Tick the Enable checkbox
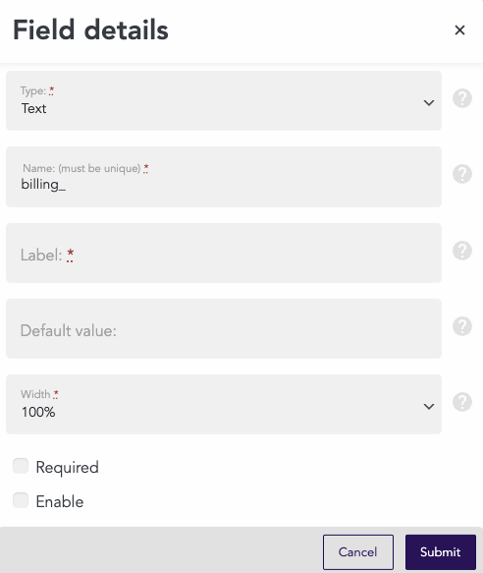483x573 pixels. pos(21,500)
